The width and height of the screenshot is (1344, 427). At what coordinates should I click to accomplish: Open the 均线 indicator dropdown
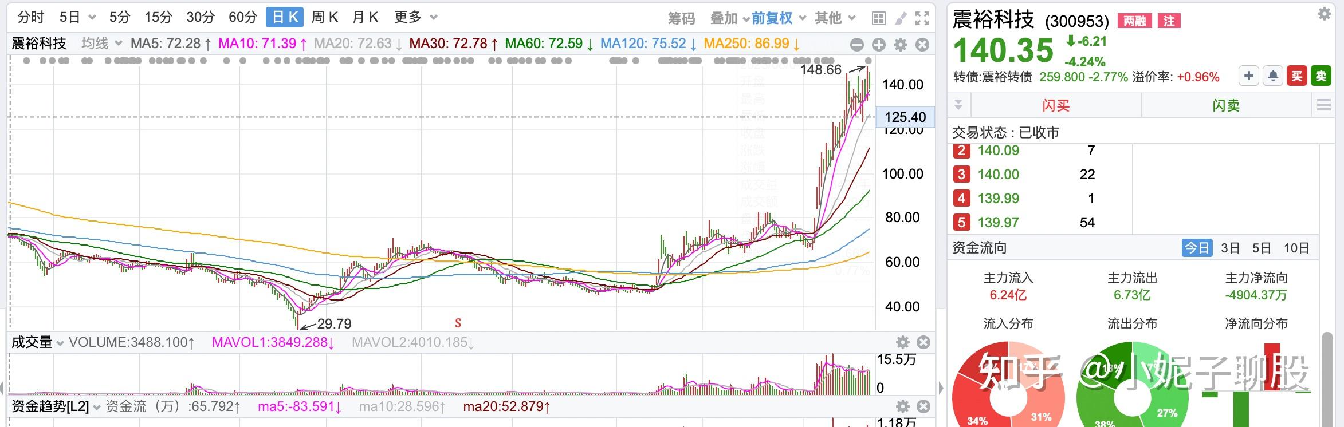coord(101,44)
